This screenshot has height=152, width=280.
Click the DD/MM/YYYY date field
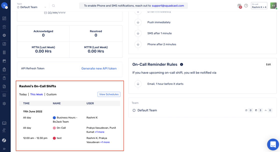click(x=55, y=13)
